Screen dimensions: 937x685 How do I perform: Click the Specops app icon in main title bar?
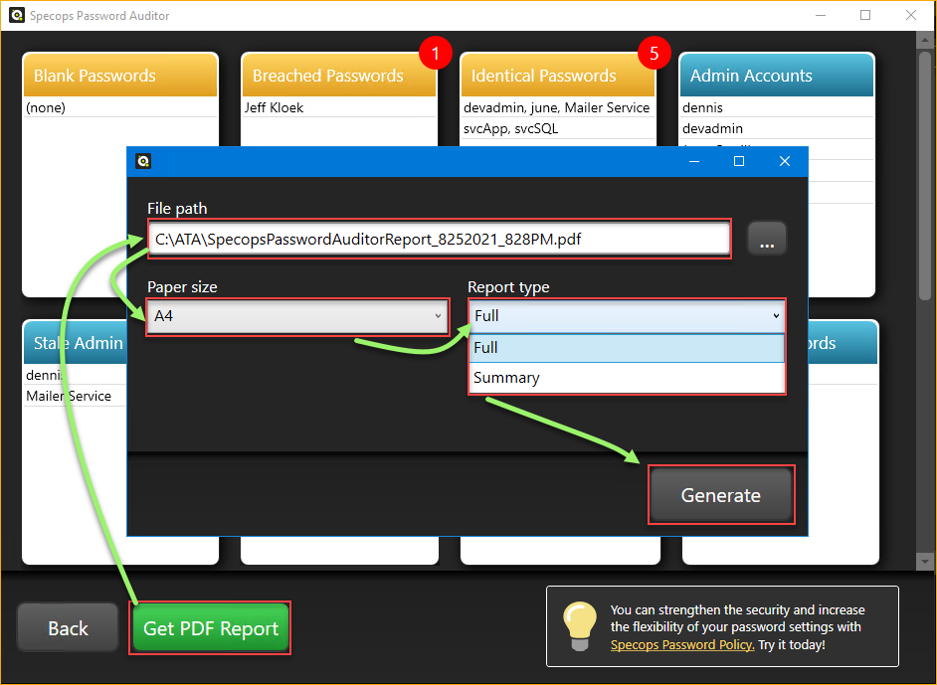[17, 16]
